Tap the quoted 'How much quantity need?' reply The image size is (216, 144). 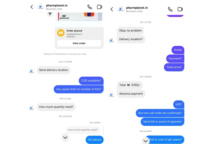pos(83,130)
